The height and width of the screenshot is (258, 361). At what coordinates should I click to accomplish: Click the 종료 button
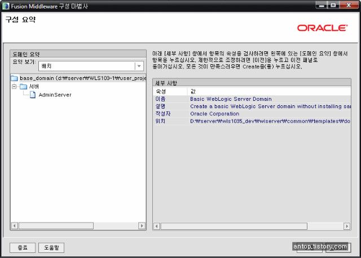coord(23,248)
